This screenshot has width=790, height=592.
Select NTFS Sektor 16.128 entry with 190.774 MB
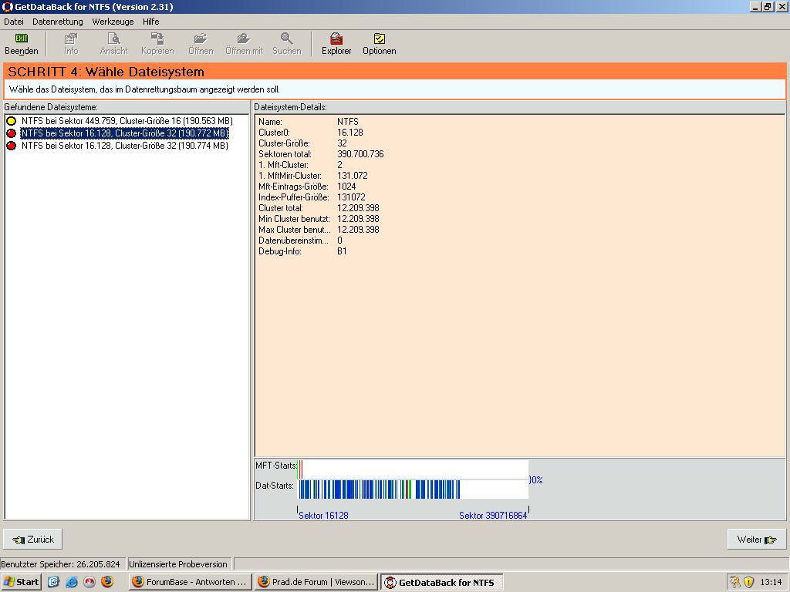(124, 146)
